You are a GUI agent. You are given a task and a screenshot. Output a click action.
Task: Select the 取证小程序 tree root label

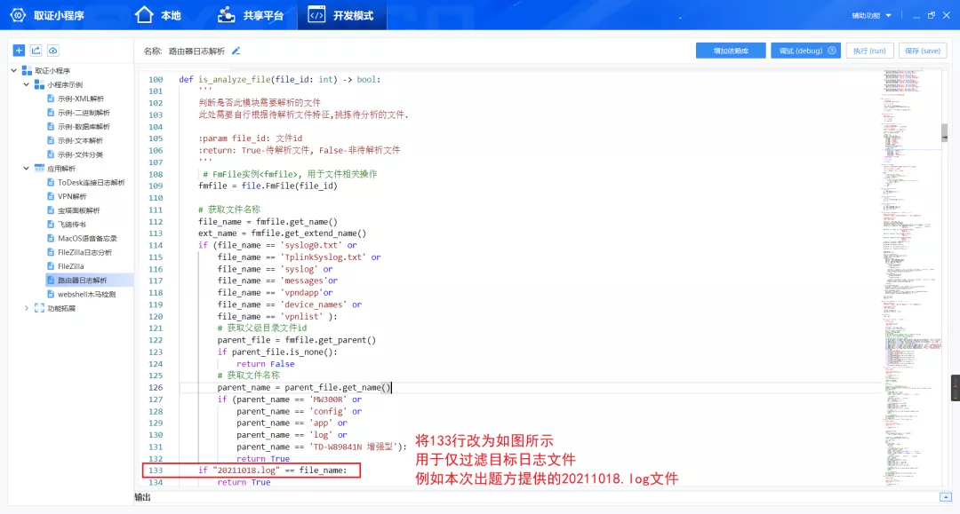coord(52,71)
